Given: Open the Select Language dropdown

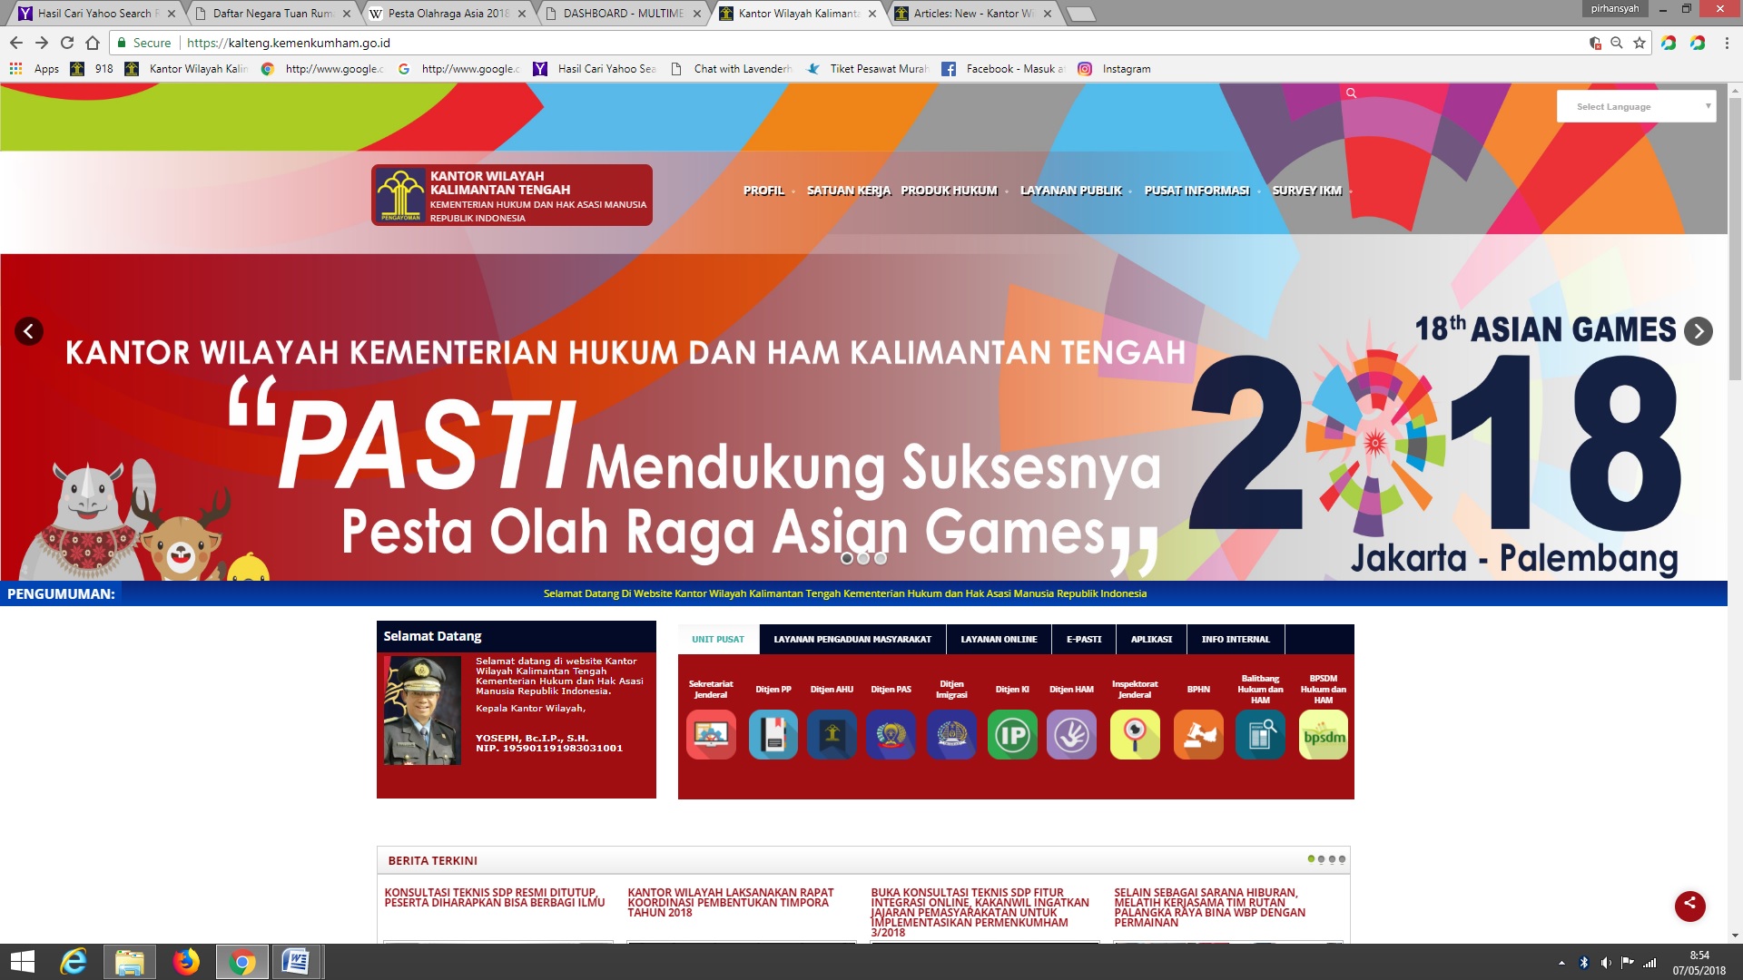Looking at the screenshot, I should [1637, 106].
